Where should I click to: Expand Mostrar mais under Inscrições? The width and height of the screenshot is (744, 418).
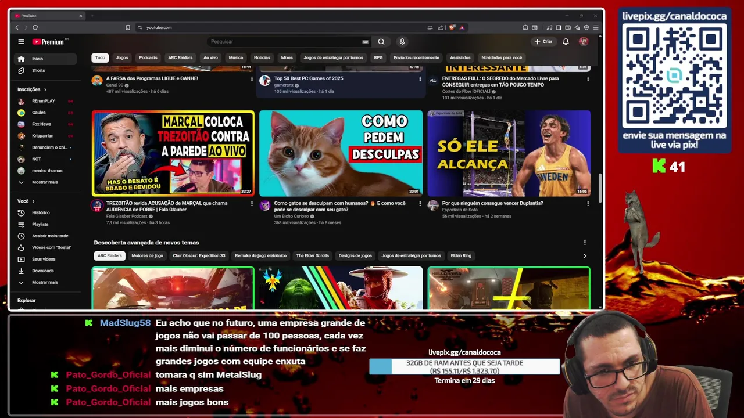coord(45,182)
